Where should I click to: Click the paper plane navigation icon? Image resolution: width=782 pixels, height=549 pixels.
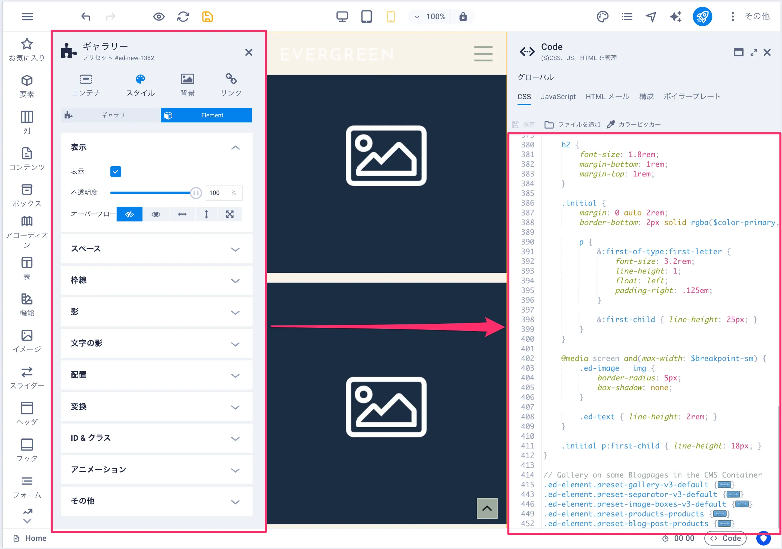(651, 17)
